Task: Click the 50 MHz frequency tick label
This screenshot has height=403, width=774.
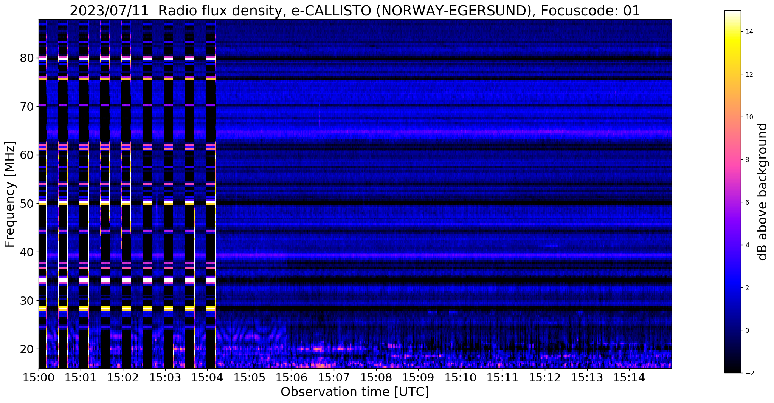Action: 26,204
